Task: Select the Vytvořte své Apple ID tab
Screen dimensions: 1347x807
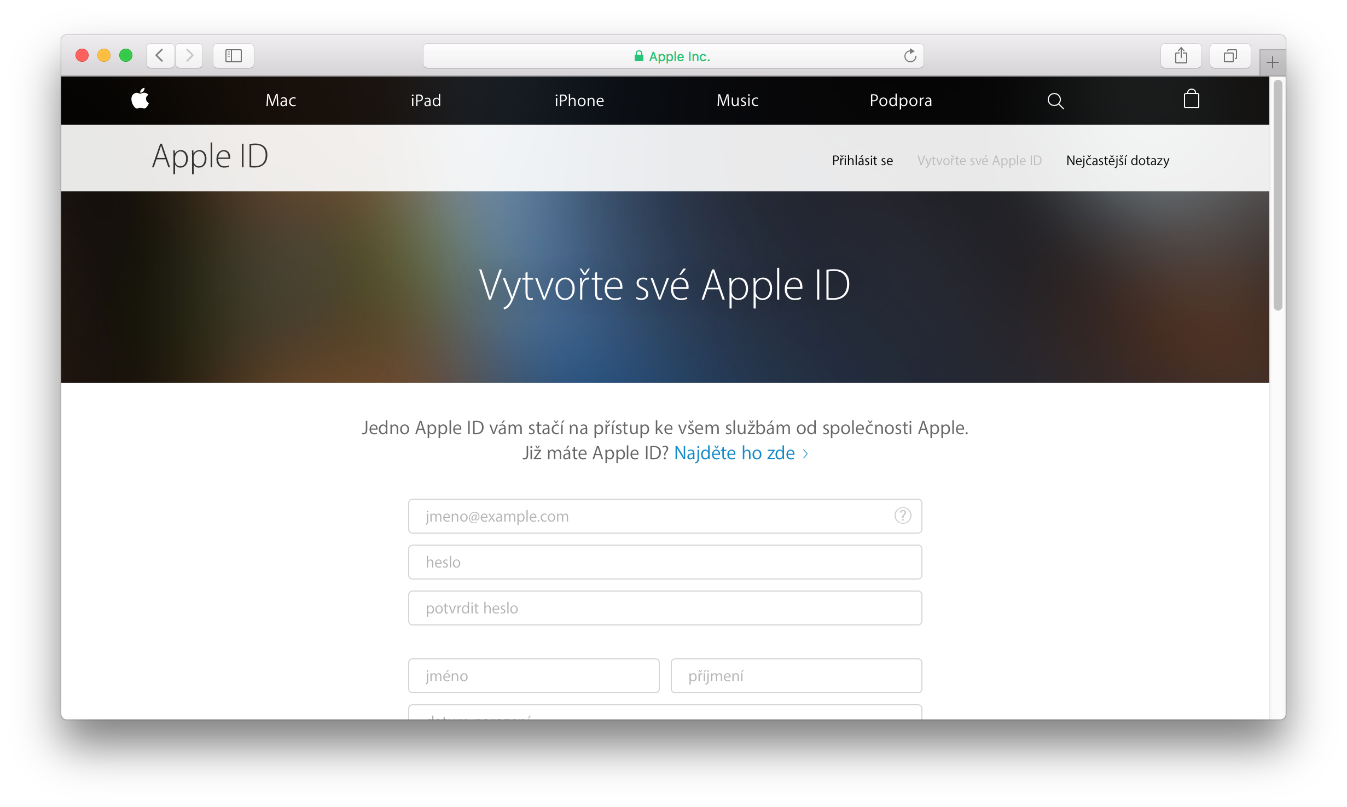Action: pos(979,161)
